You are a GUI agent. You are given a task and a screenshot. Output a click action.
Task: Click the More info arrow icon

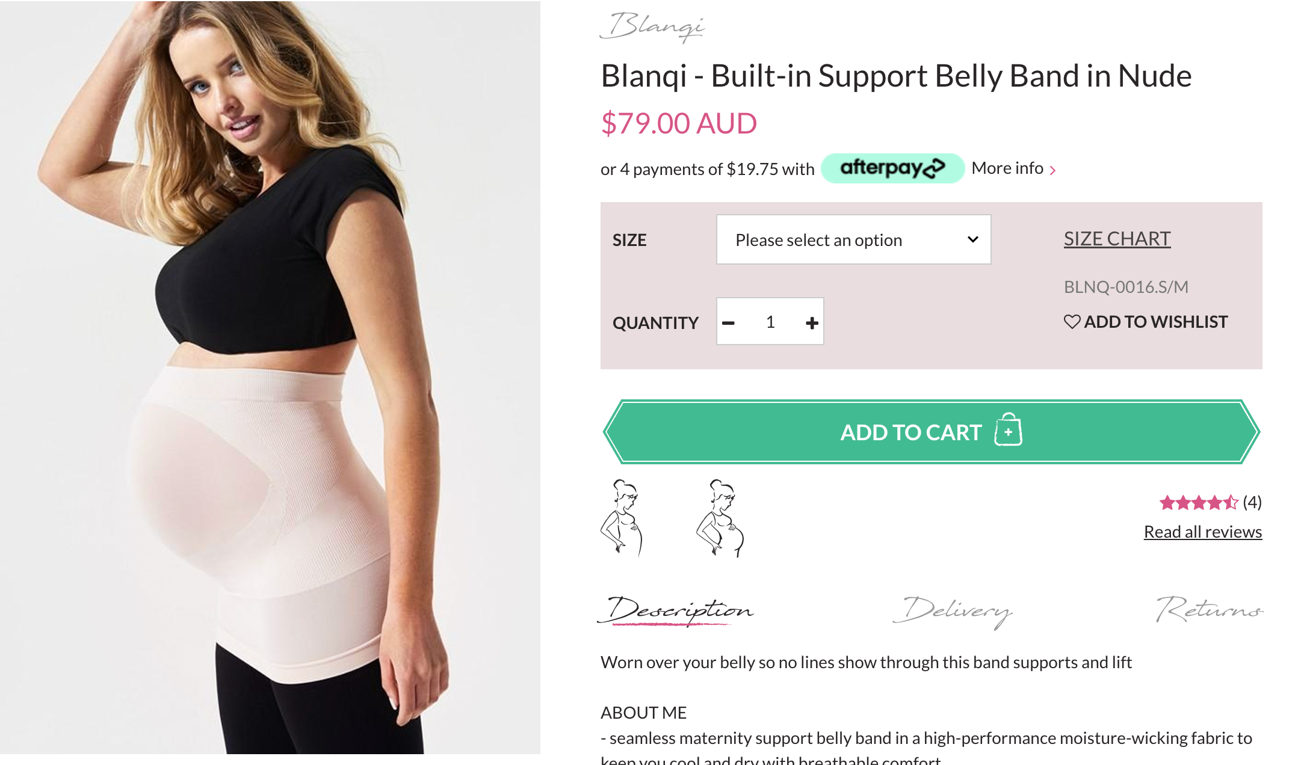click(1052, 170)
